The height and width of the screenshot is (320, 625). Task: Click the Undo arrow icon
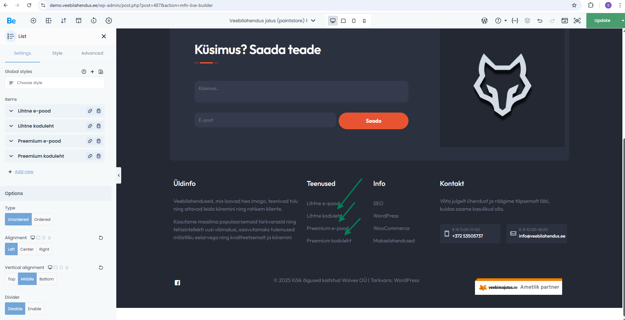click(x=540, y=20)
